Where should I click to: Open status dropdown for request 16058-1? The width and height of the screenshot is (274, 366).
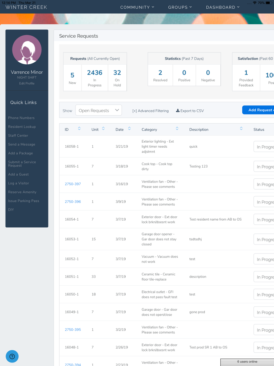tap(264, 147)
